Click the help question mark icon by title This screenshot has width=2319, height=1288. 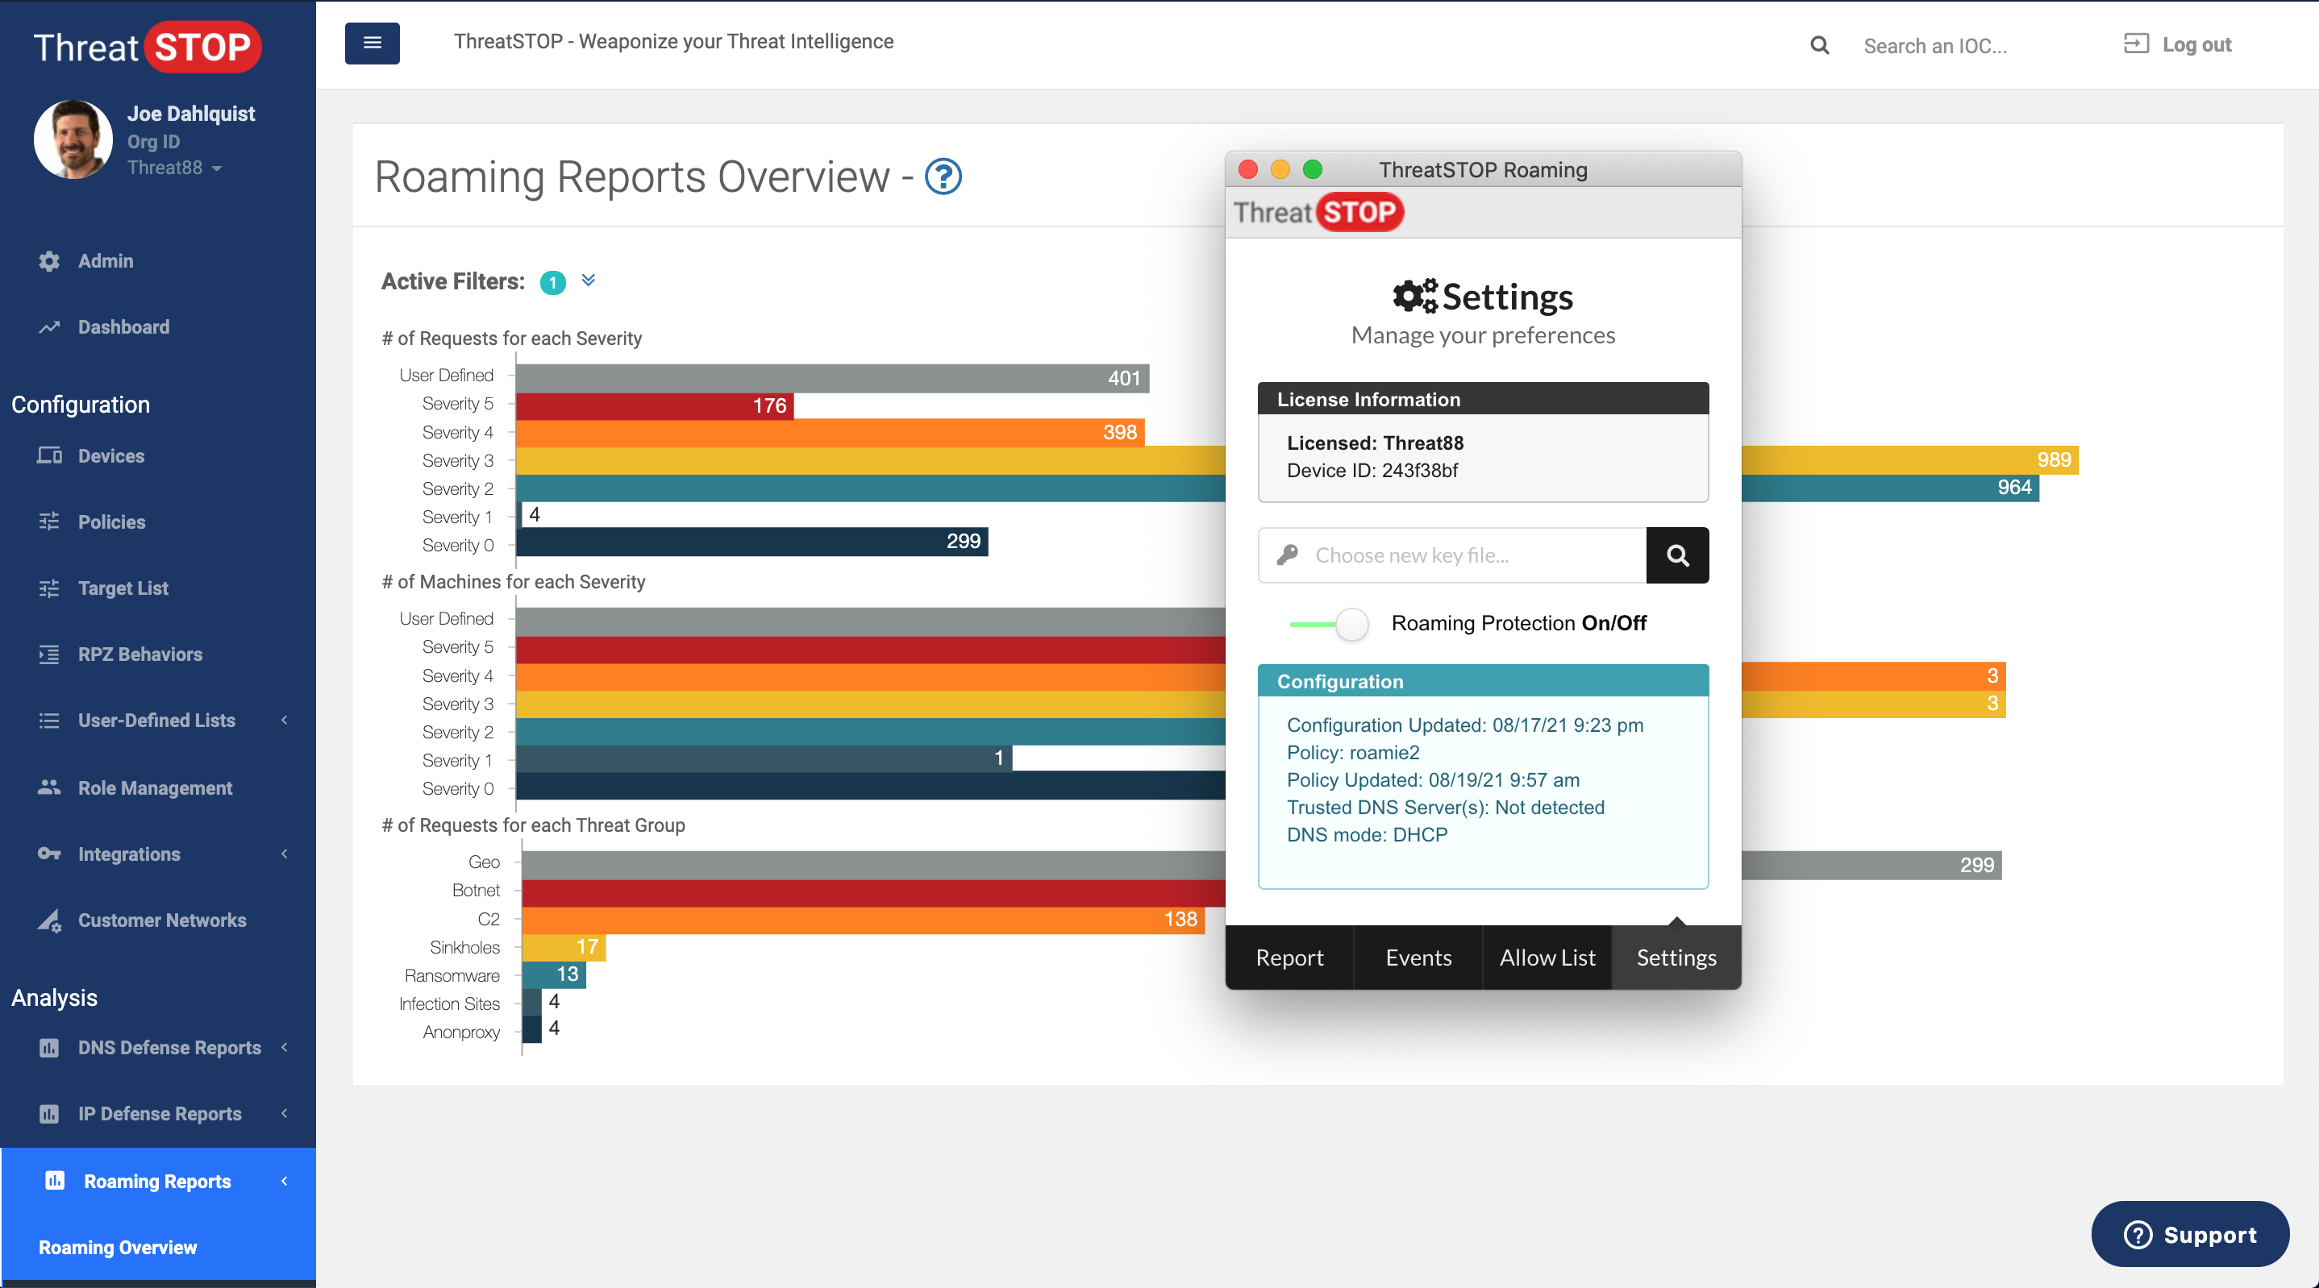click(x=943, y=177)
